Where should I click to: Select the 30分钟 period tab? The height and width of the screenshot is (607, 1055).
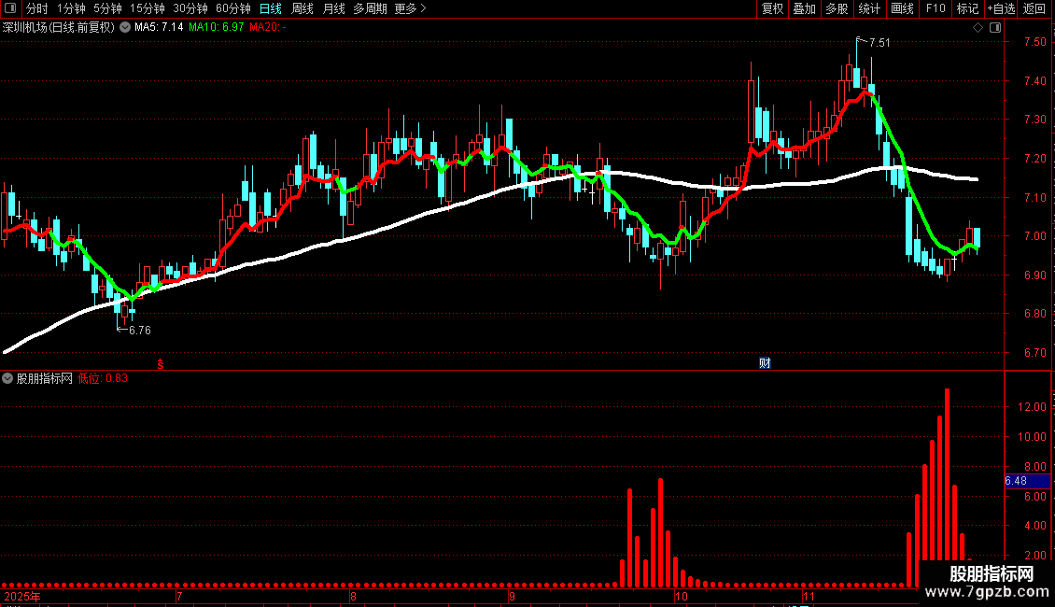coord(190,8)
